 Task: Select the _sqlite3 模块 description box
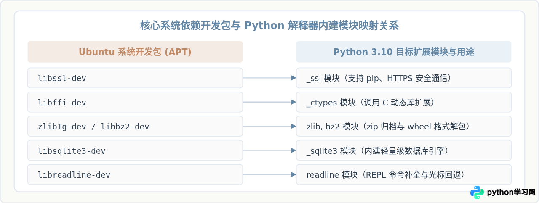(404, 150)
